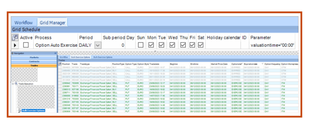Click the Bulk Exercise Options document icon
The image size is (309, 129).
coord(19,111)
